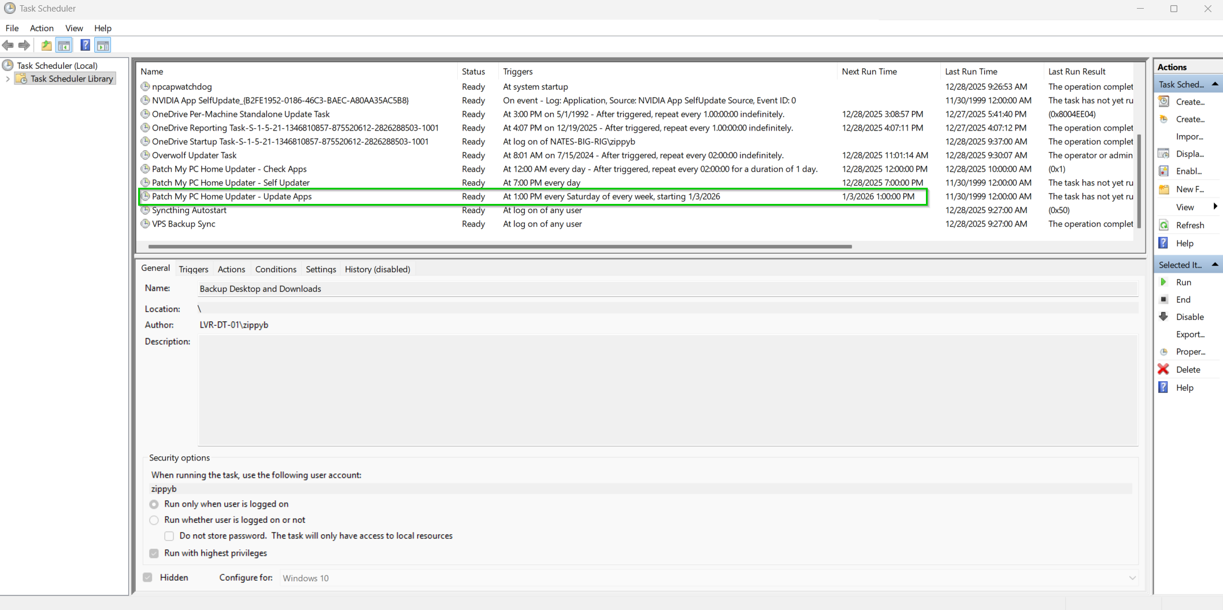Click the Disable down-arrow icon in Actions
Screen dimensions: 1223x610
(1163, 317)
